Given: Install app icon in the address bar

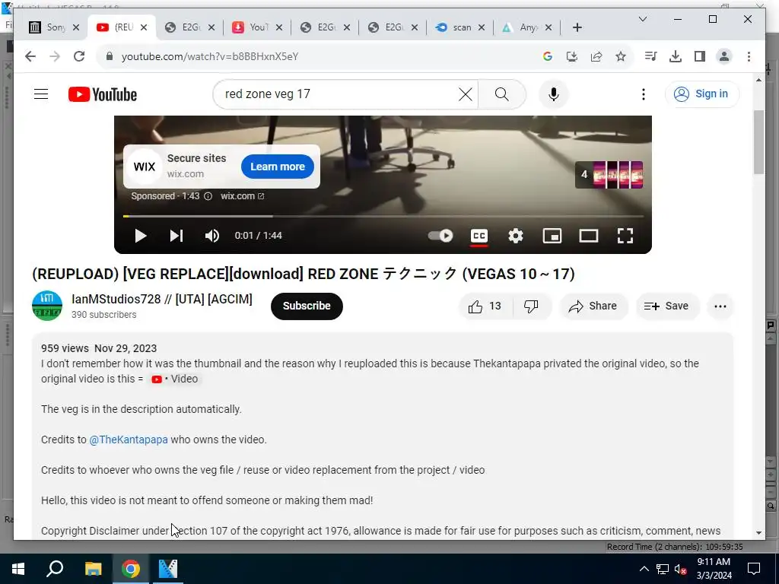Looking at the screenshot, I should click(572, 56).
